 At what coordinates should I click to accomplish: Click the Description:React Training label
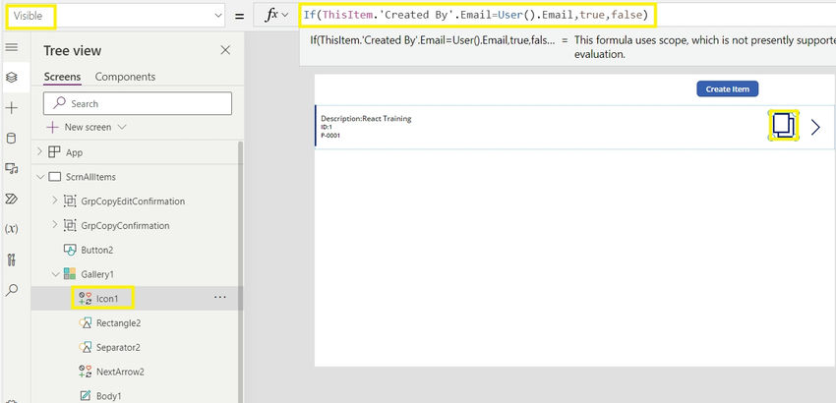tap(366, 118)
